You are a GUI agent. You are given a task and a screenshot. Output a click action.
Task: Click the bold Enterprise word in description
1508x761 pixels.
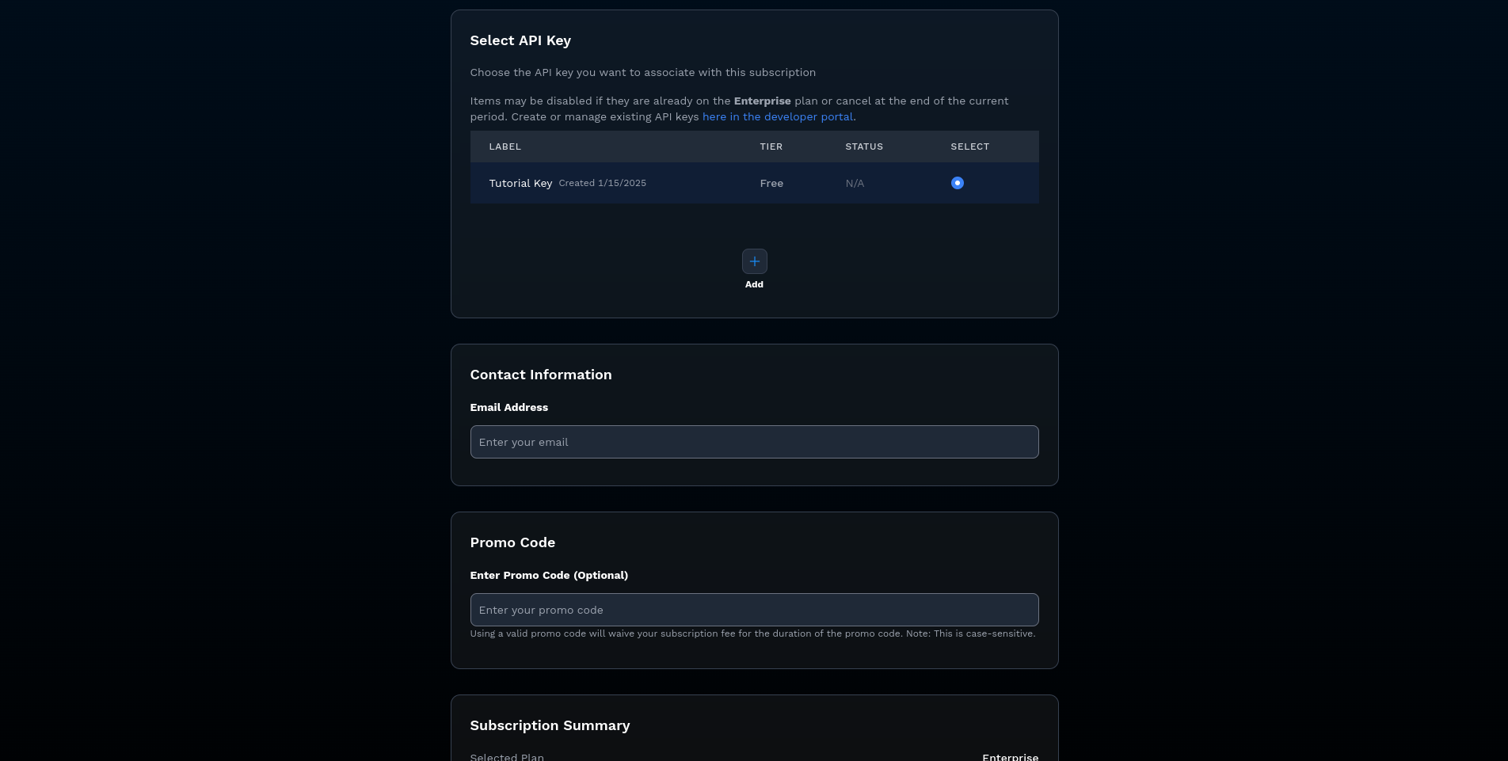click(x=762, y=101)
